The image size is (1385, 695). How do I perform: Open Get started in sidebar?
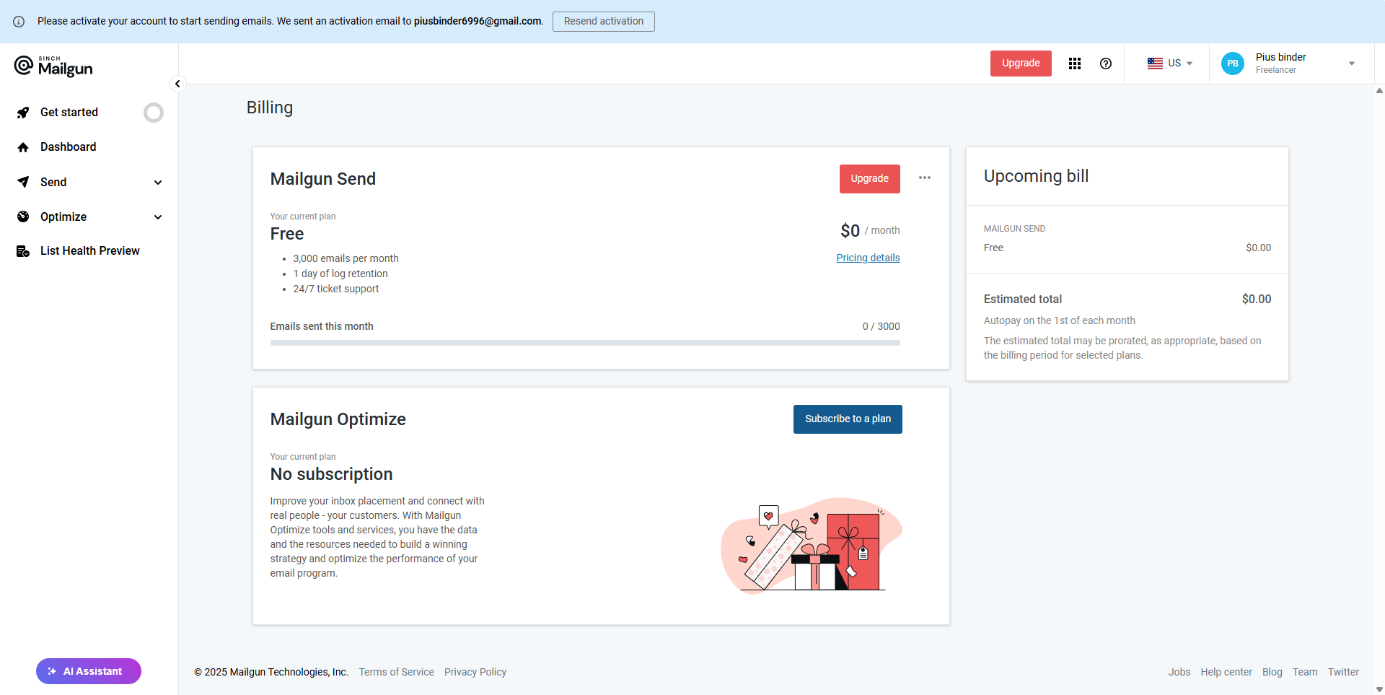[69, 112]
